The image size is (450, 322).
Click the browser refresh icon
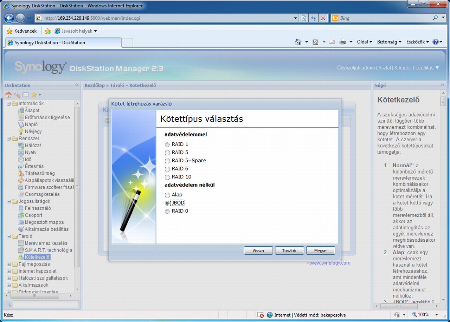coord(313,18)
